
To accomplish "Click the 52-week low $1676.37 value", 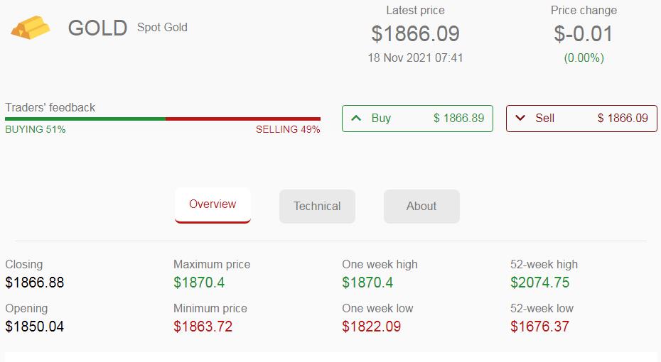I will pyautogui.click(x=539, y=327).
